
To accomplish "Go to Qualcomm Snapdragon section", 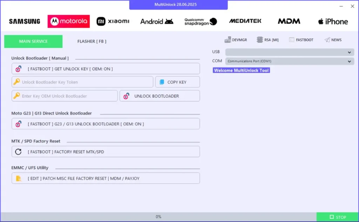I will point(201,21).
